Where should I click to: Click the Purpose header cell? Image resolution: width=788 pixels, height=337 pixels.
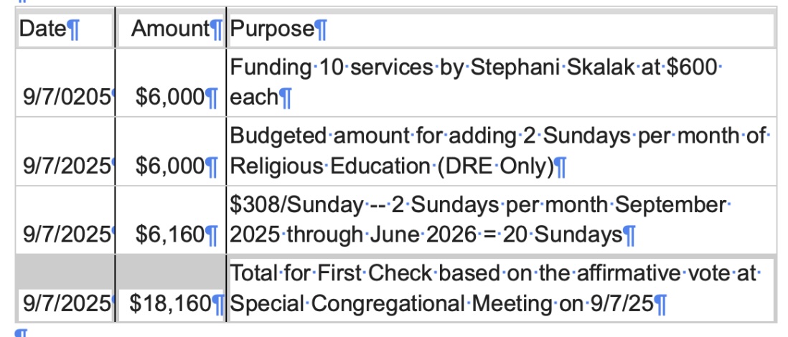(x=273, y=29)
